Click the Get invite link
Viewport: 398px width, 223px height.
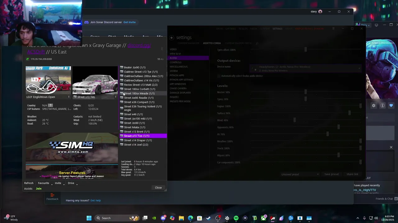click(129, 22)
